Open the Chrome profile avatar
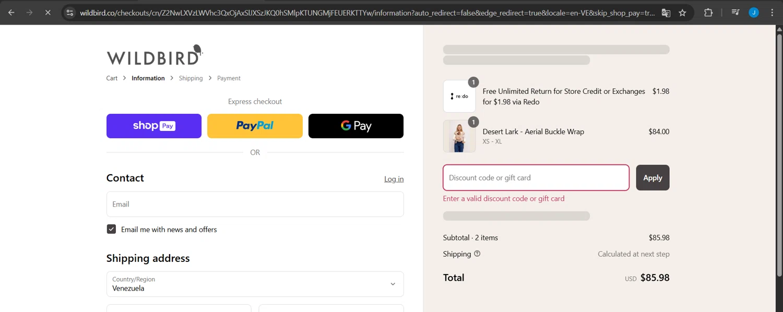This screenshot has width=783, height=312. (x=753, y=13)
